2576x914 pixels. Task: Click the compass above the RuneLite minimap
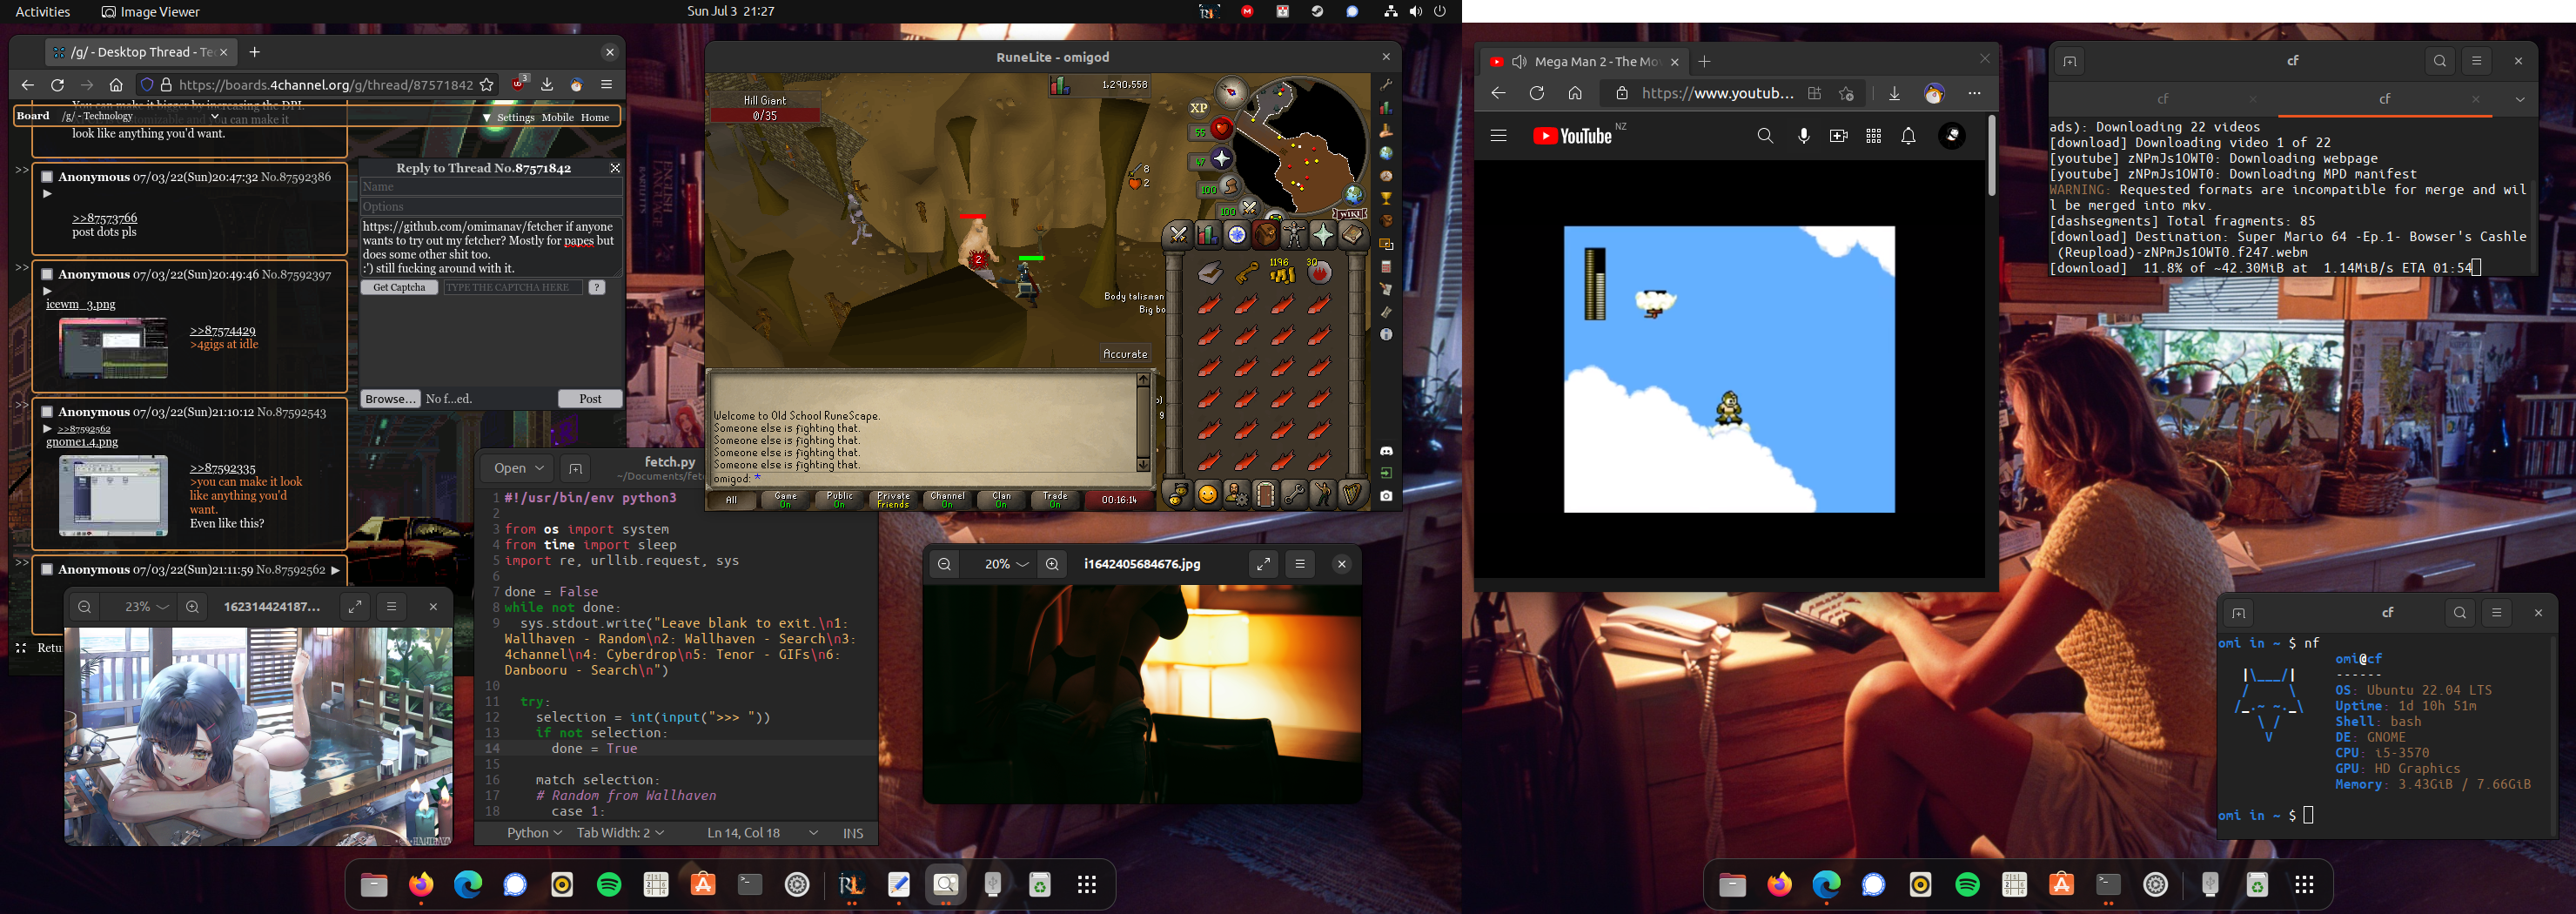(1232, 92)
